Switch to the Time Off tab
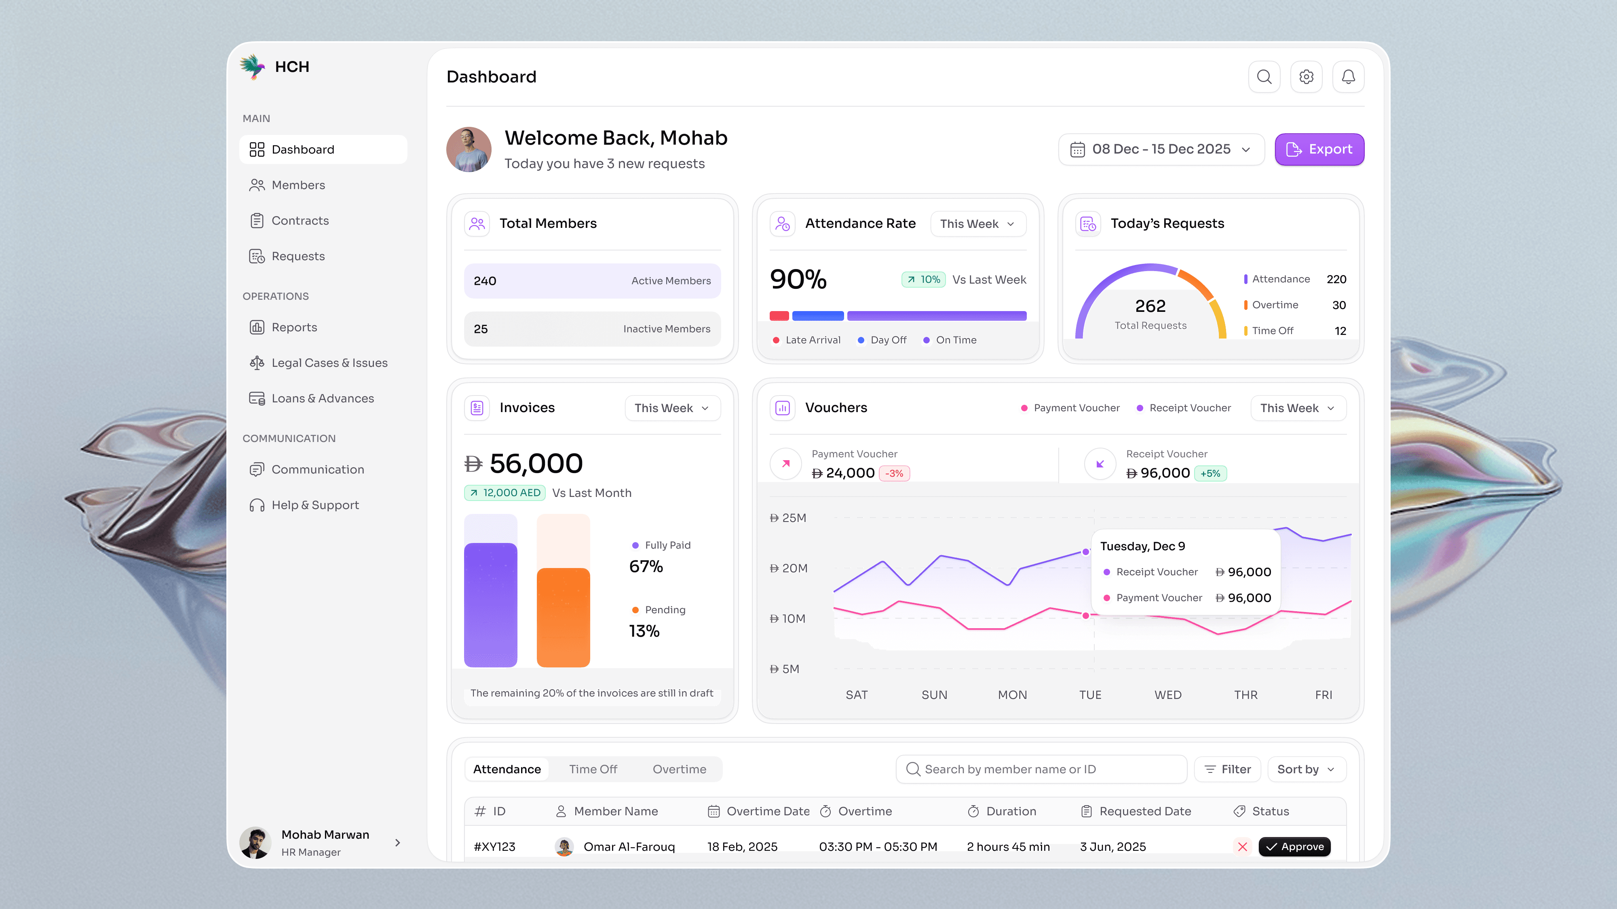Image resolution: width=1617 pixels, height=909 pixels. [593, 769]
